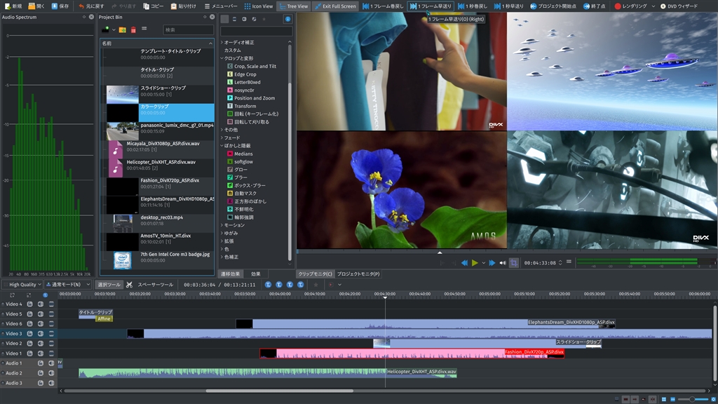The height and width of the screenshot is (404, 718).
Task: Click the timeline zoom slider at bottom right
Action: pos(691,399)
